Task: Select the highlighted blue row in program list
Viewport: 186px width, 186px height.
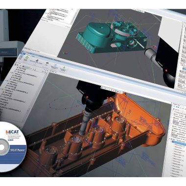Action: 180,143
